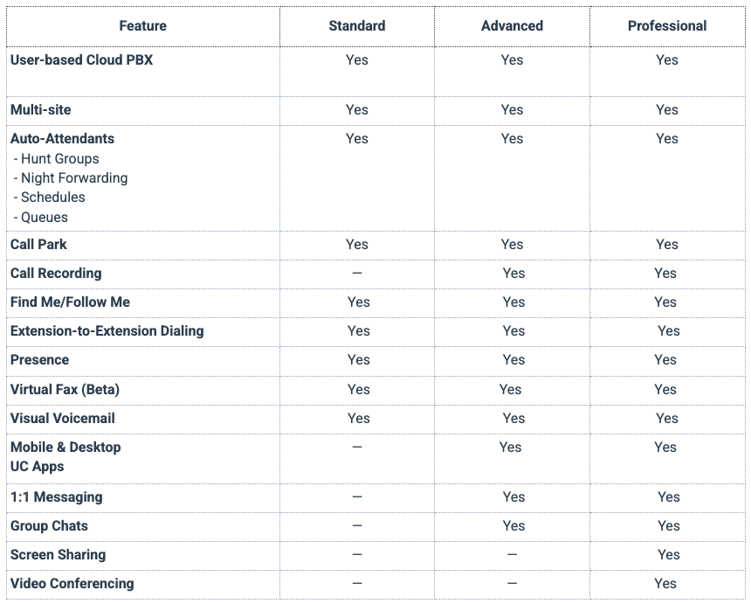Click the Queues sub-item
Screen dimensions: 751x604
(x=44, y=218)
